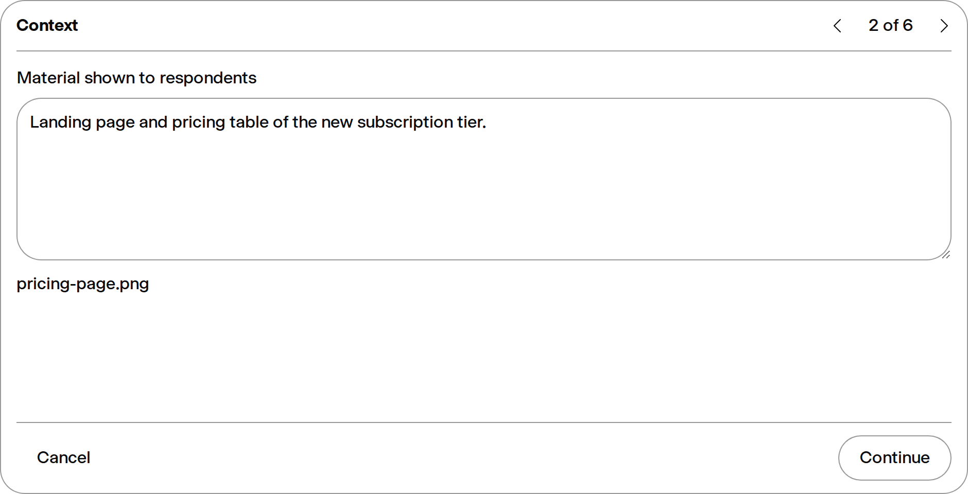The height and width of the screenshot is (494, 968).
Task: Navigate forward to step 3 of 6
Action: 944,26
